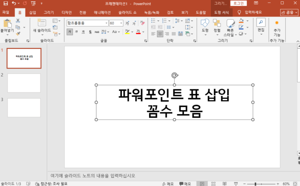Go to the 애니메이션 tab
This screenshot has height=186, width=300.
[102, 12]
